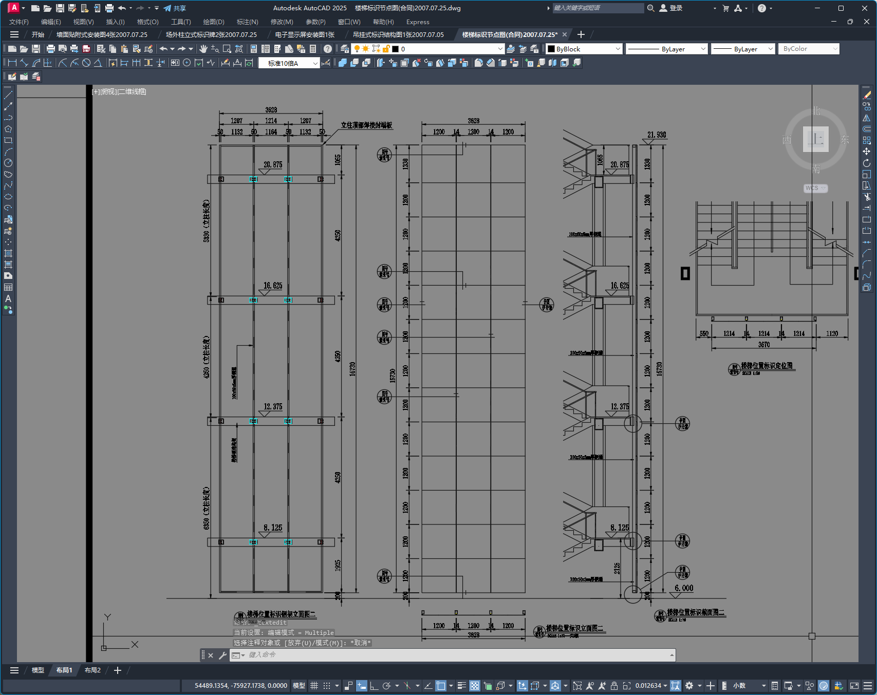This screenshot has height=695, width=877.
Task: Click the QuickCalc calculator toolbar icon
Action: pyautogui.click(x=313, y=49)
